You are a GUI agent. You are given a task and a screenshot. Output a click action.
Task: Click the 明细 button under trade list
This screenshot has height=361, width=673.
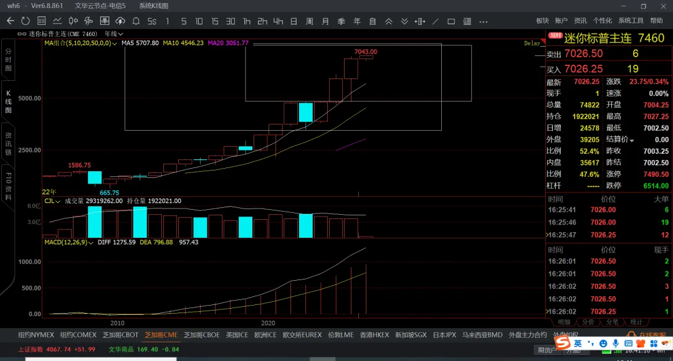pos(564,322)
